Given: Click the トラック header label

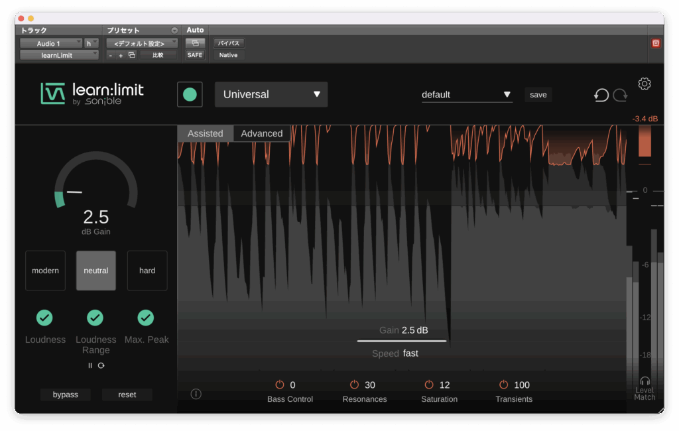Looking at the screenshot, I should pyautogui.click(x=34, y=31).
